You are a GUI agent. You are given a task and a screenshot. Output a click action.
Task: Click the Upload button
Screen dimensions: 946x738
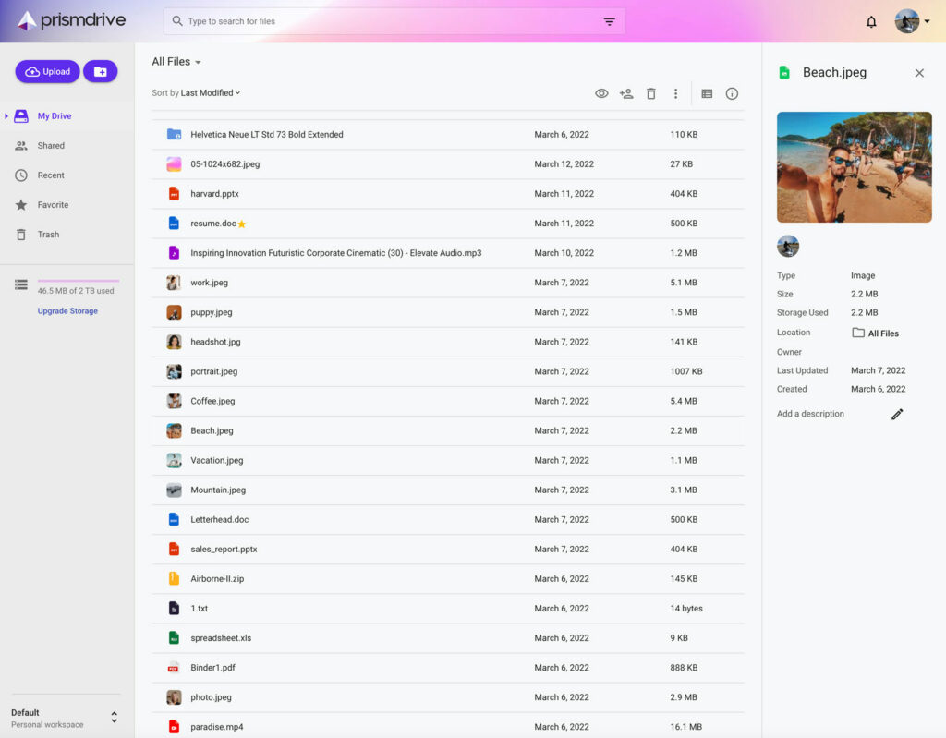pyautogui.click(x=47, y=71)
